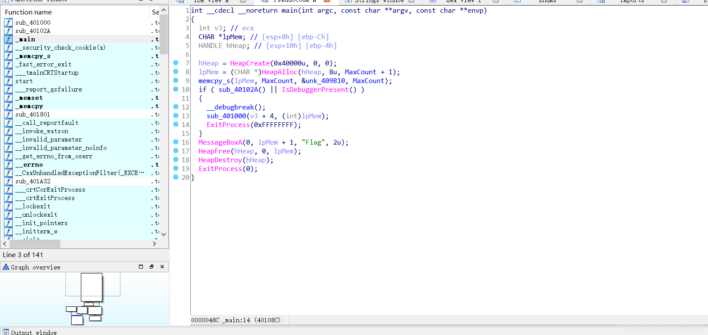This screenshot has height=335, width=708.
Task: Select ___report_gsfailure in the function list
Action: [48, 89]
